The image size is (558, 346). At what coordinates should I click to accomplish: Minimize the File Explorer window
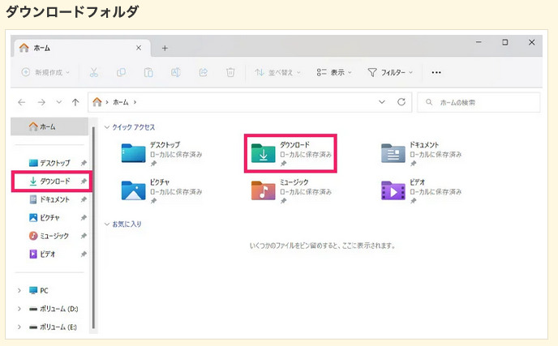tap(479, 42)
